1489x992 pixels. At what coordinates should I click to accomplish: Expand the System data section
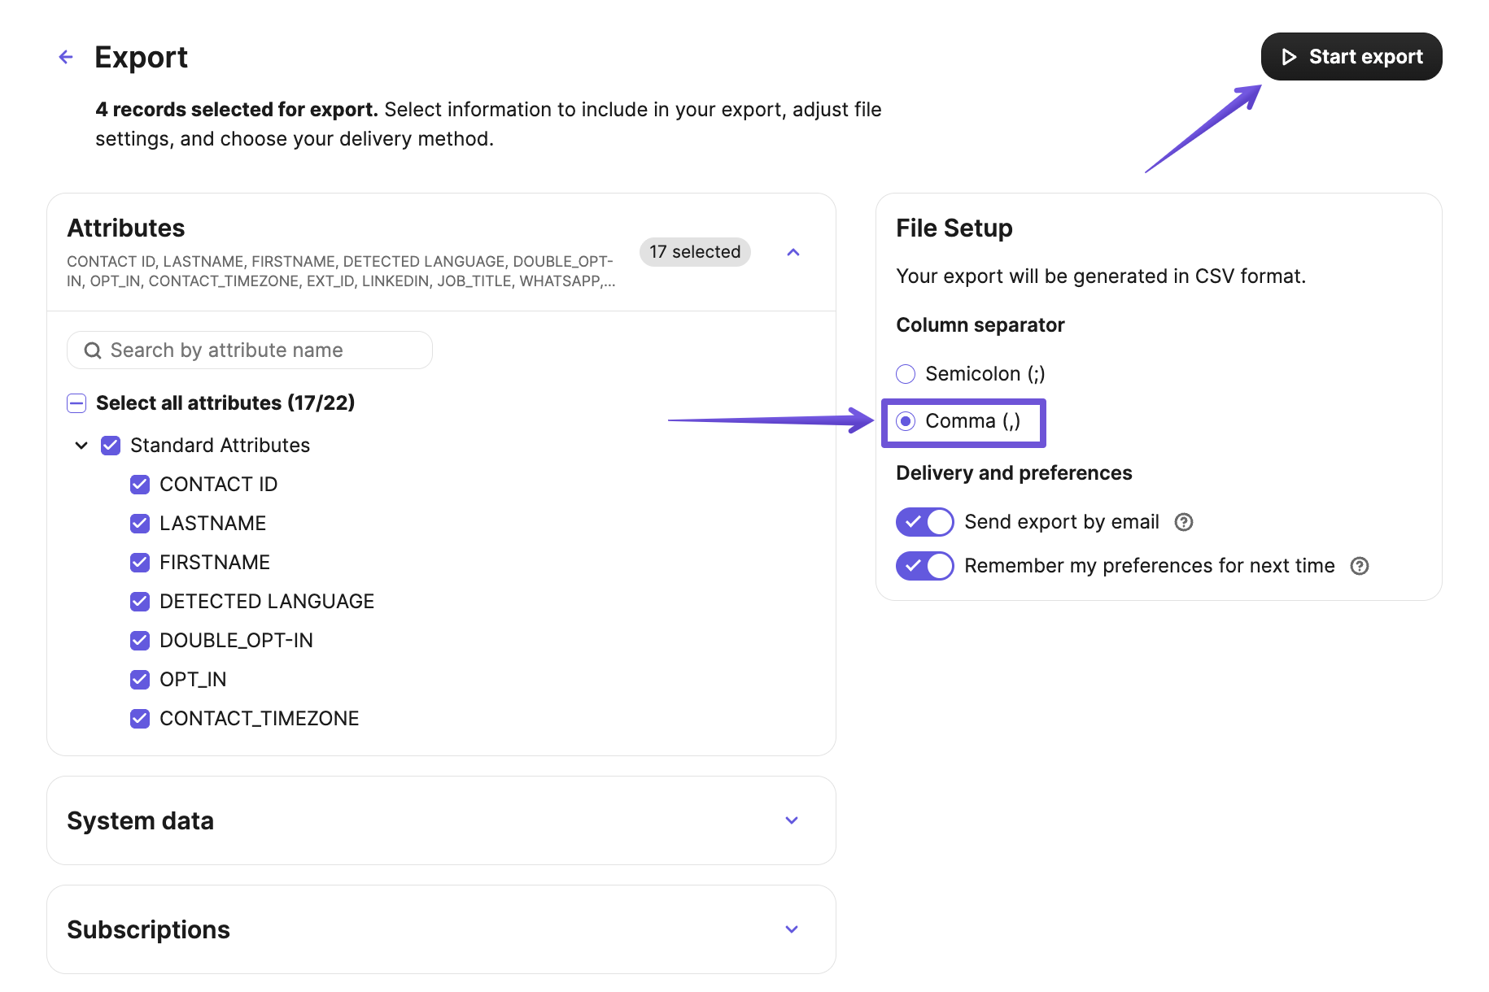(x=792, y=820)
